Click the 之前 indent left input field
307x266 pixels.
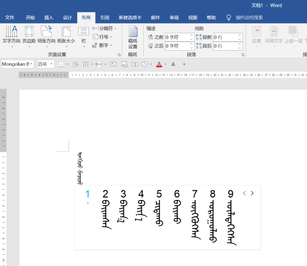pos(177,37)
